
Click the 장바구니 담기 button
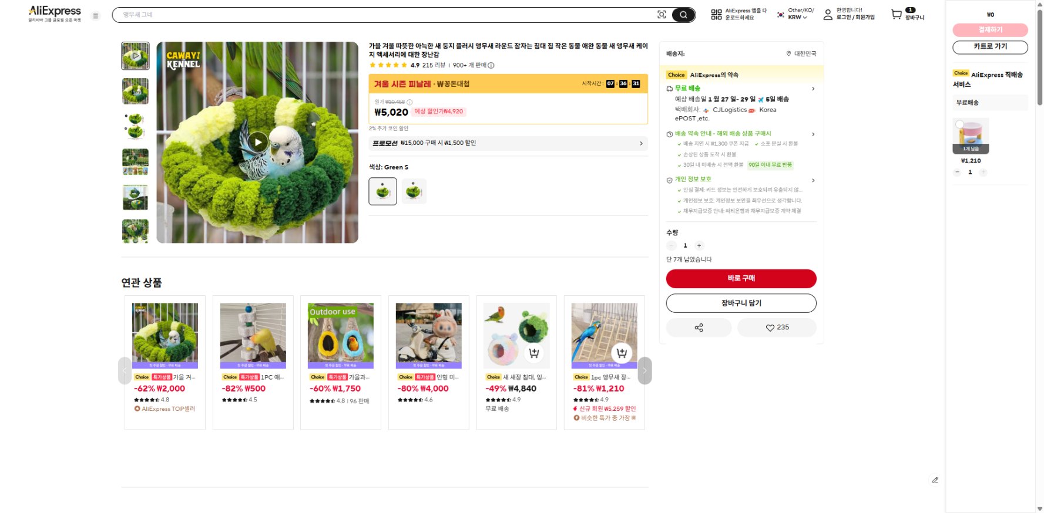(741, 303)
